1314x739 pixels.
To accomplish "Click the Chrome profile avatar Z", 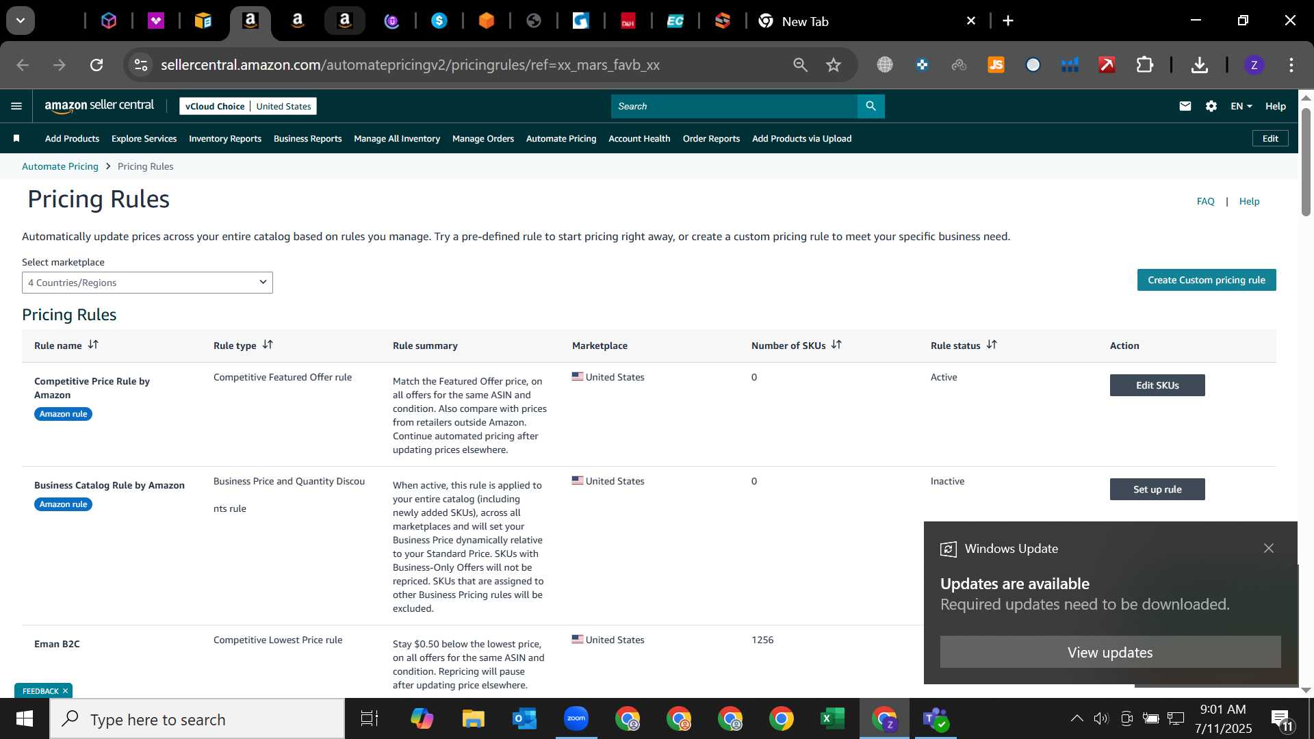I will tap(1254, 65).
